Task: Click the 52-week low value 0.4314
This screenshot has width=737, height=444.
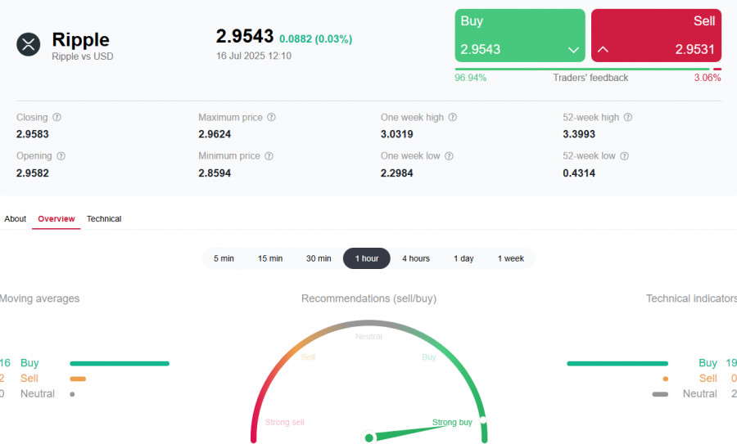Action: [x=579, y=173]
